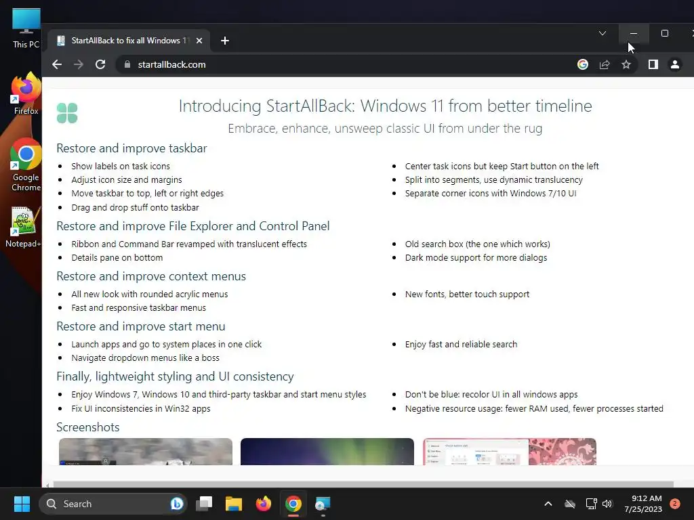The height and width of the screenshot is (520, 694).
Task: Open Bing chat icon in search box
Action: pyautogui.click(x=177, y=504)
